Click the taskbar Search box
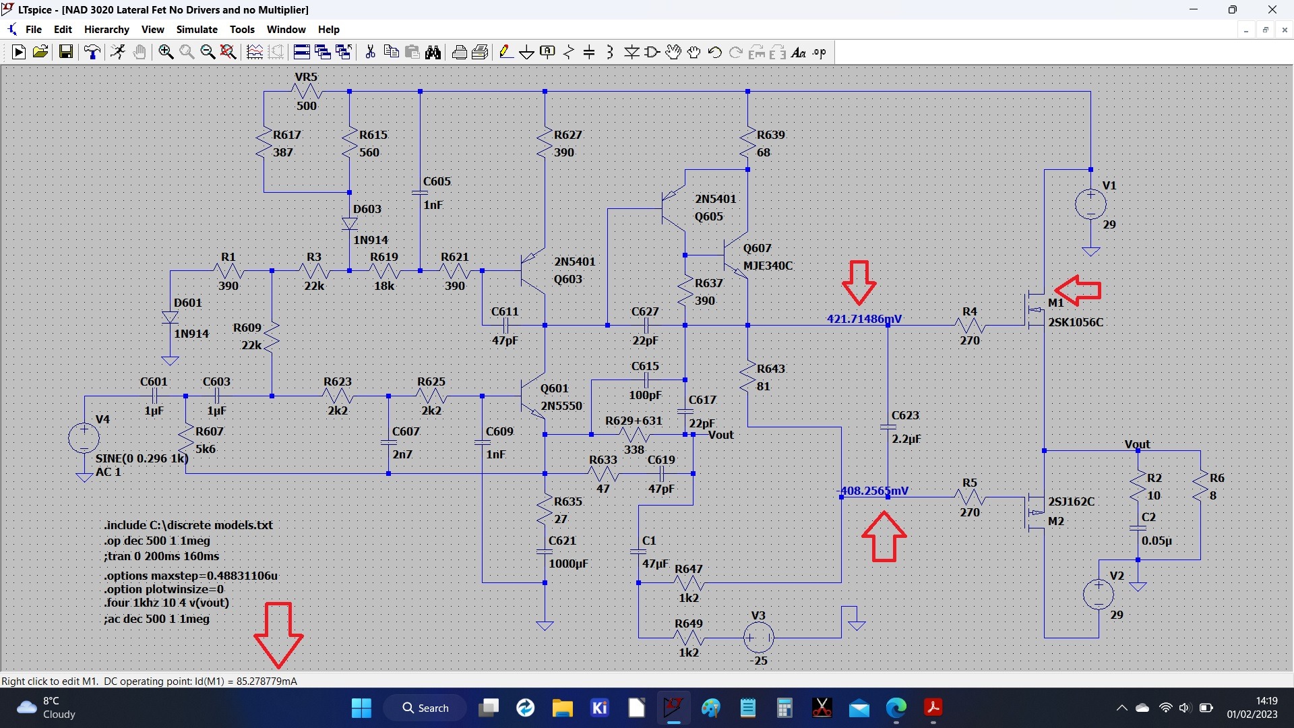 point(425,708)
